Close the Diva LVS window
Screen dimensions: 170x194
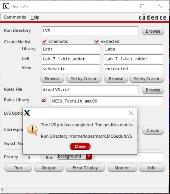(160, 6)
